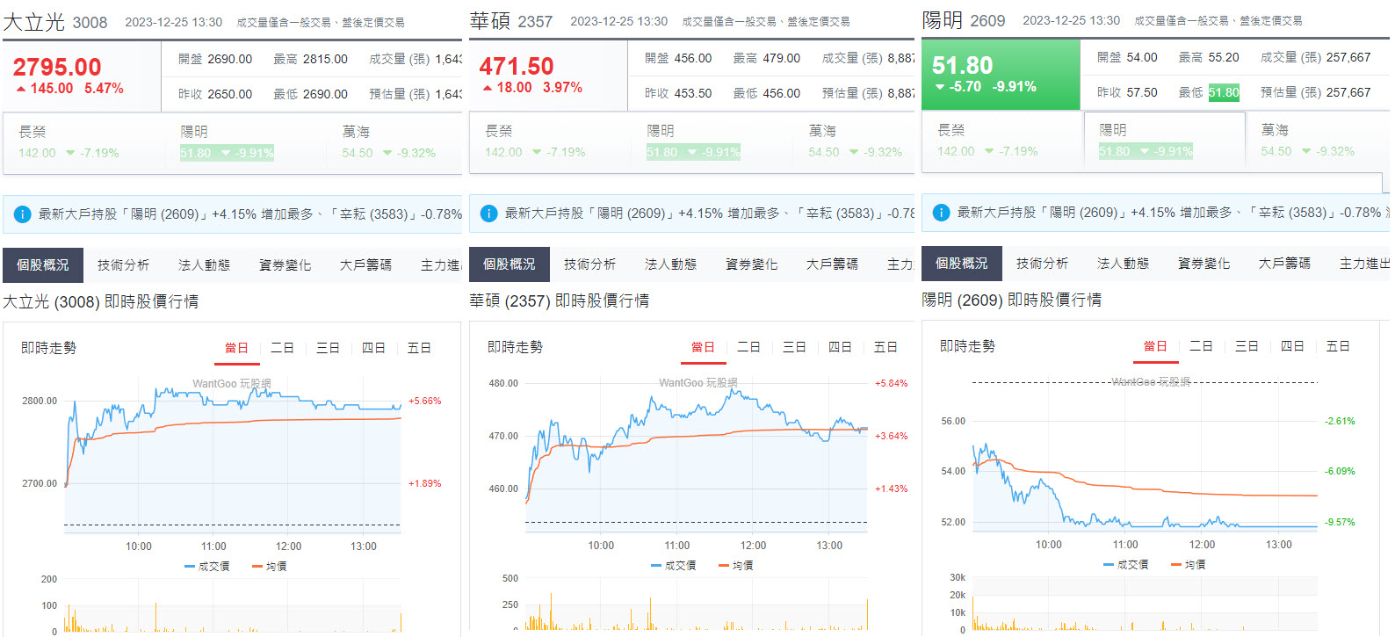Open 個股概況 tab in 大立光 panel

pyautogui.click(x=43, y=265)
